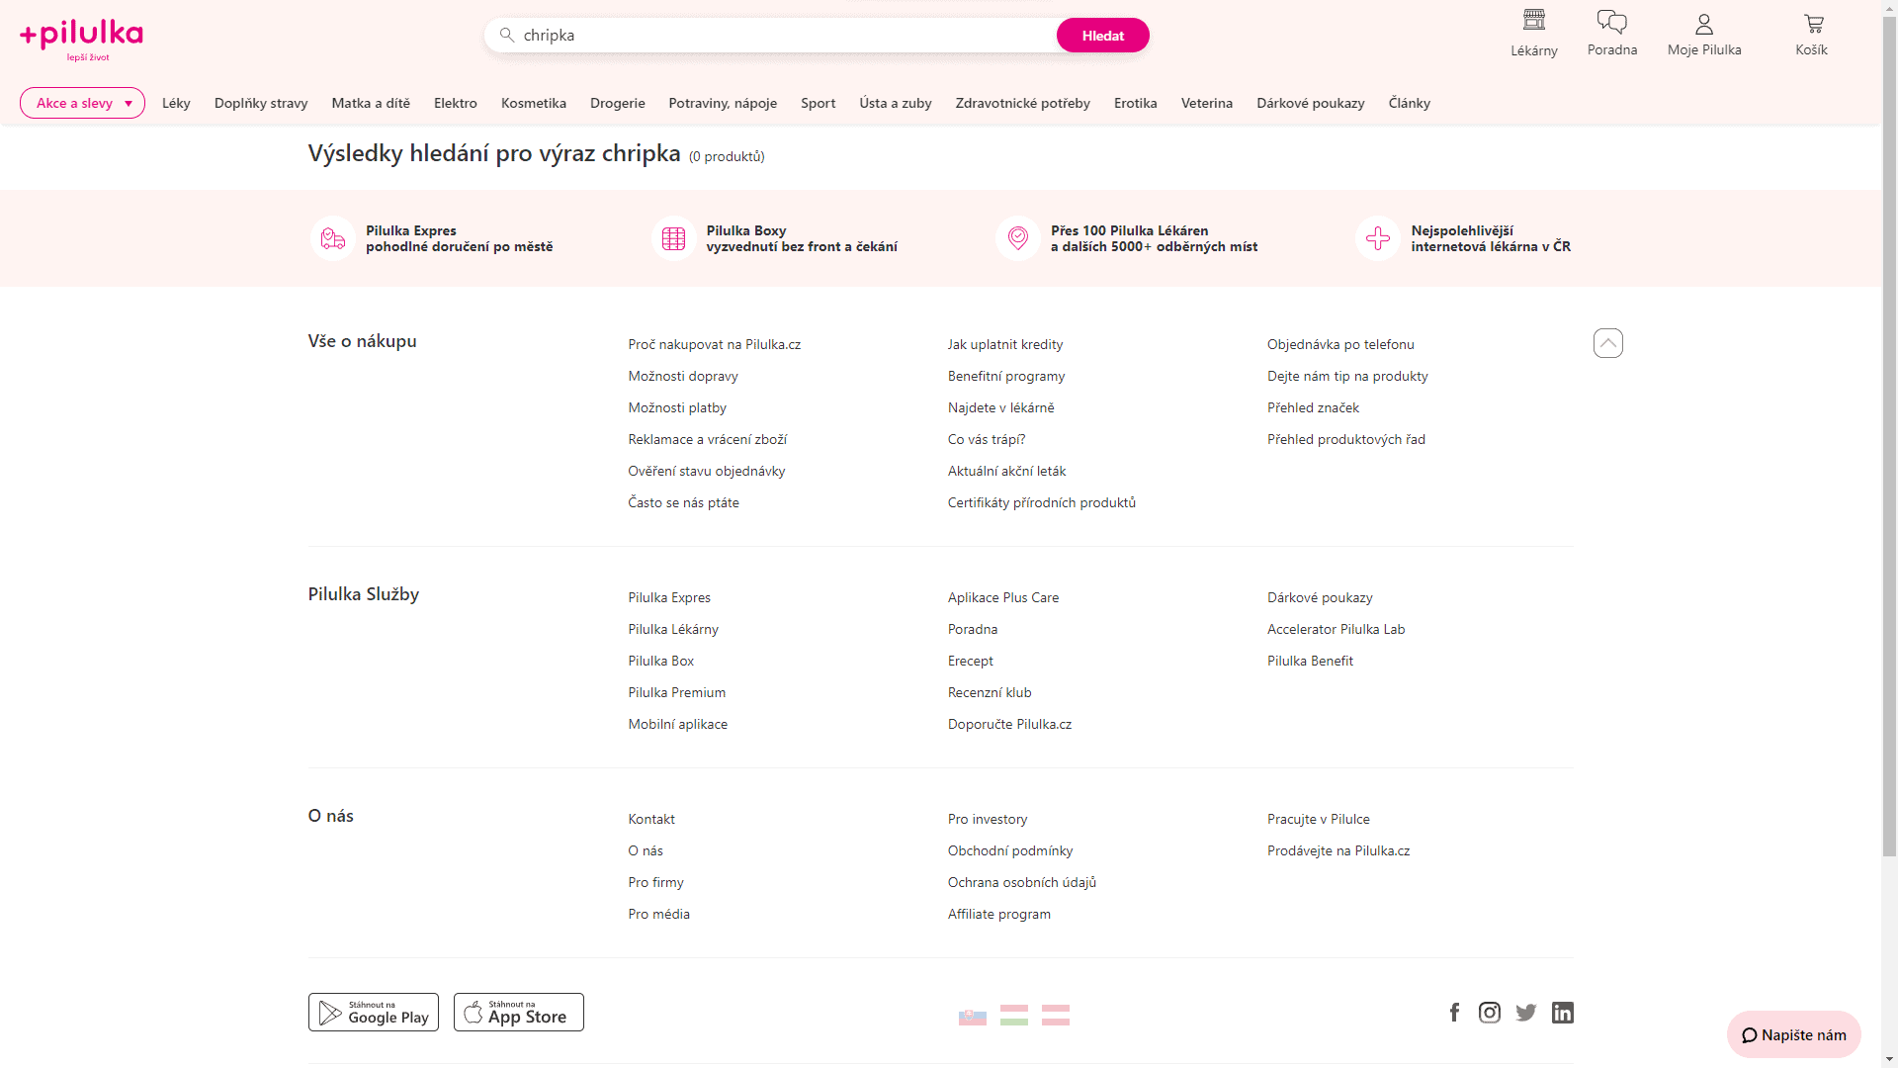Click the Facebook icon in footer

[1454, 1013]
